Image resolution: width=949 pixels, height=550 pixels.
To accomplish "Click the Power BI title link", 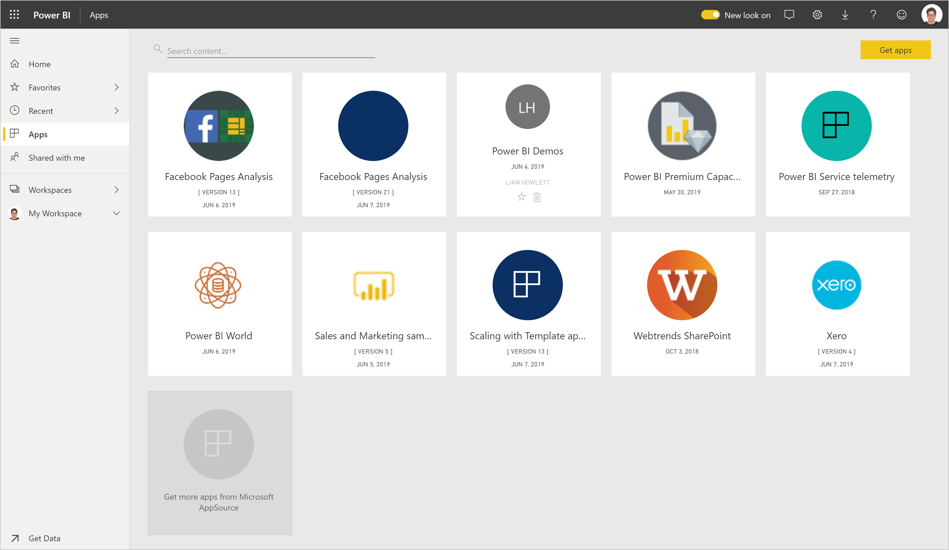I will [x=51, y=15].
